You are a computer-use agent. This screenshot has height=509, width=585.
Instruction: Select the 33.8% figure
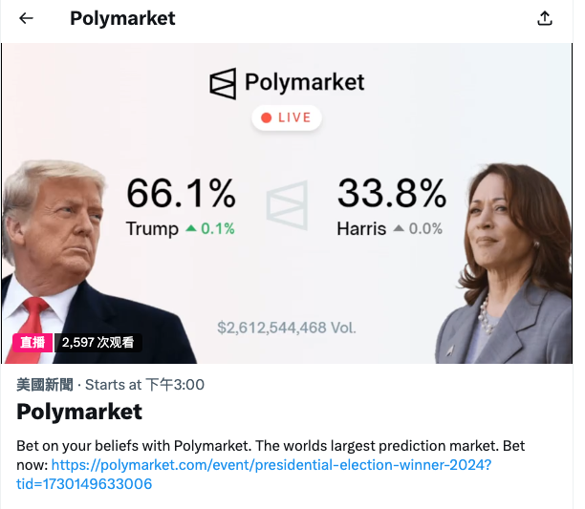[391, 194]
